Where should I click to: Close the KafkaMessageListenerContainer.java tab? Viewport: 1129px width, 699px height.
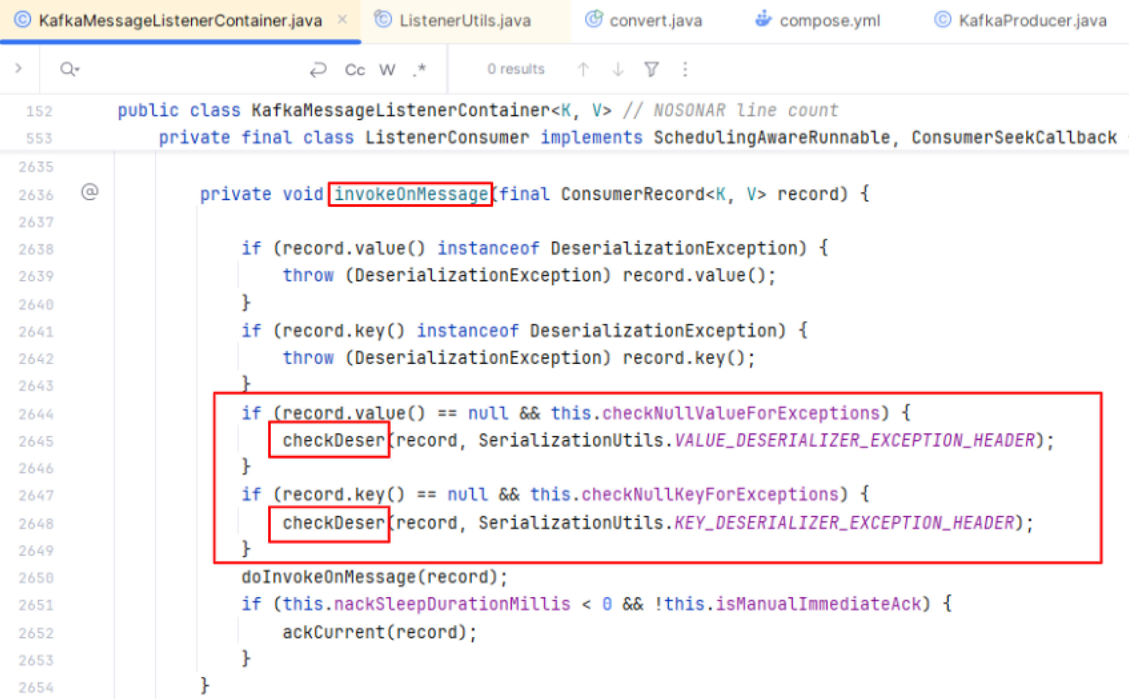pyautogui.click(x=342, y=20)
